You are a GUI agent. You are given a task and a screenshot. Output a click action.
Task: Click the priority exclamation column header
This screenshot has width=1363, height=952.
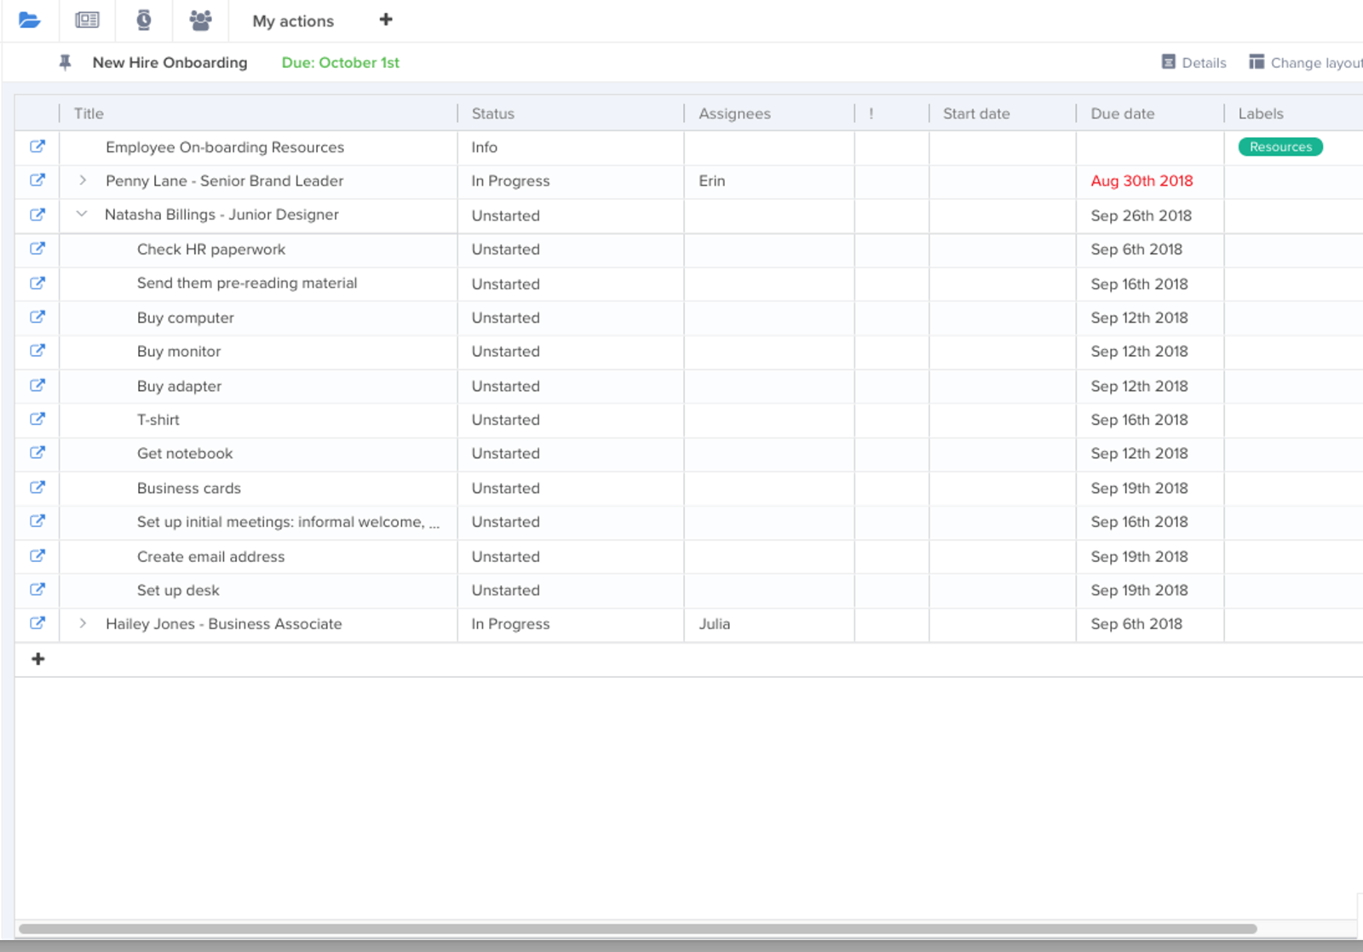(871, 113)
